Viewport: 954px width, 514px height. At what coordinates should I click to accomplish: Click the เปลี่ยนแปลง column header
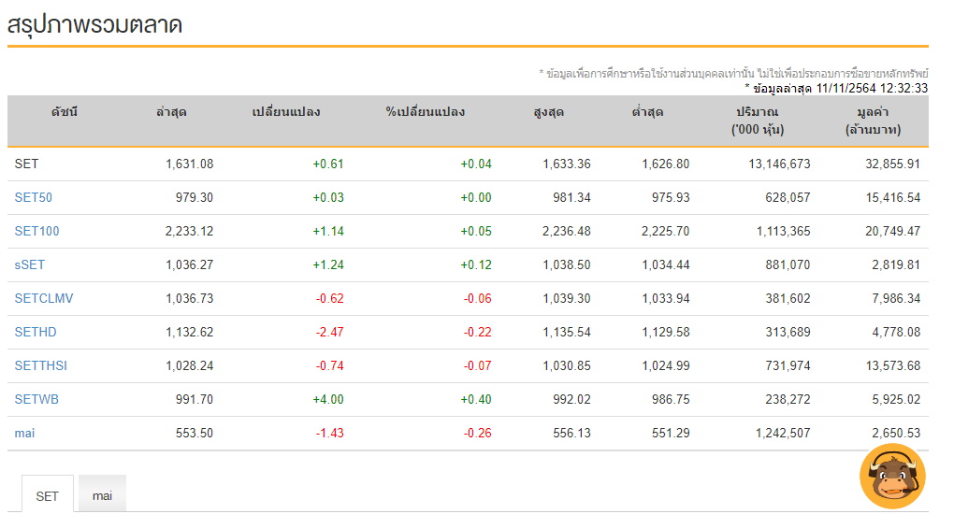286,112
